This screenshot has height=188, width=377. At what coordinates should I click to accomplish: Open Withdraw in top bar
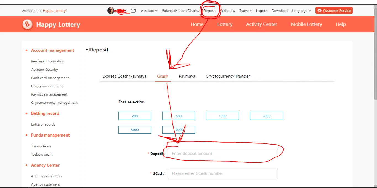228,11
